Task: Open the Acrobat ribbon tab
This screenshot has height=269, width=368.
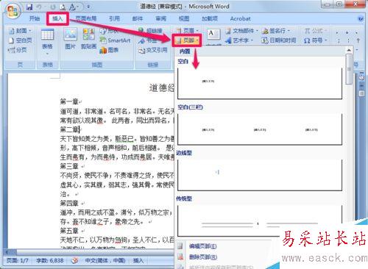Action: 240,18
